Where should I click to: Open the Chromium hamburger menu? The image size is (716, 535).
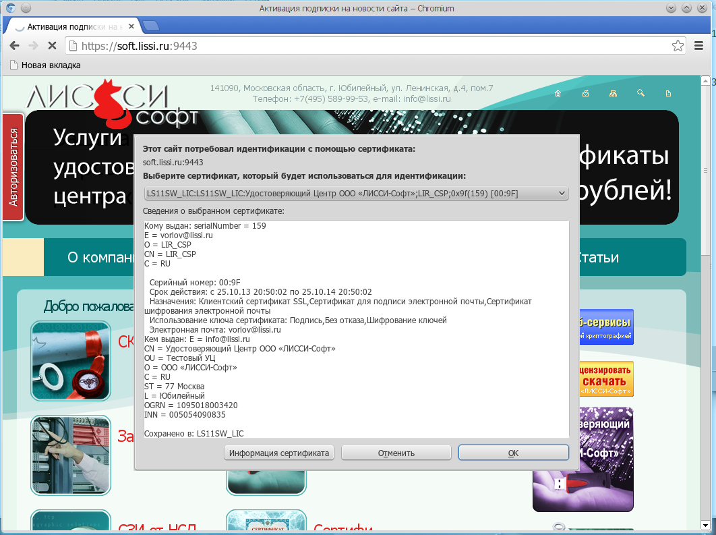click(699, 46)
